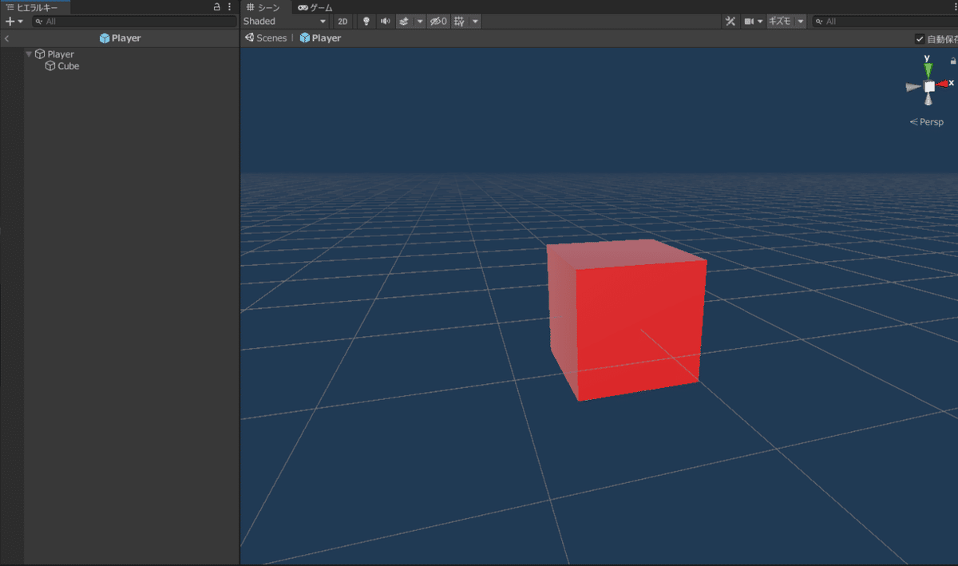Toggle scene audio with the speaker icon
The height and width of the screenshot is (566, 958).
pyautogui.click(x=386, y=22)
